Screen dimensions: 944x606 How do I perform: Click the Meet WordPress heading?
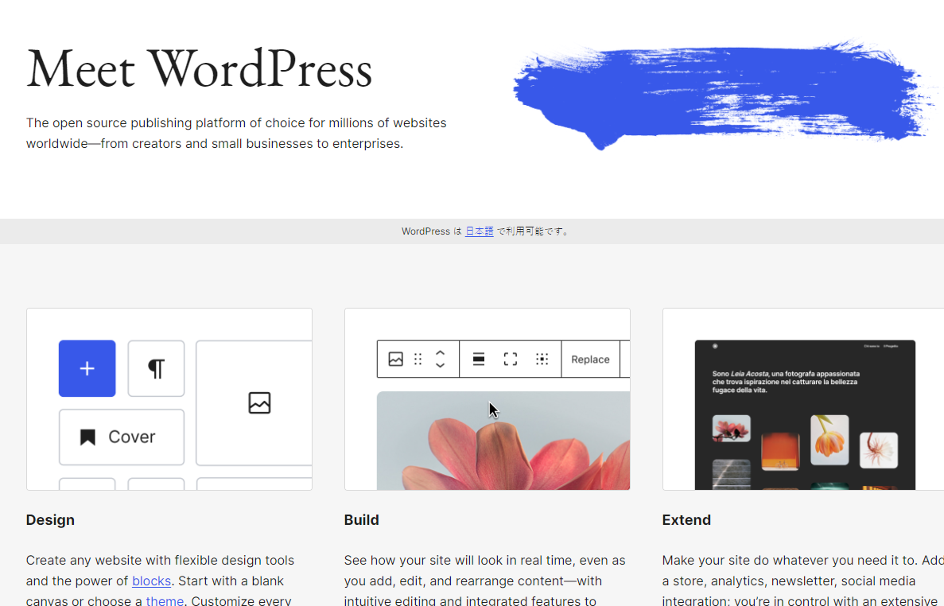(200, 70)
